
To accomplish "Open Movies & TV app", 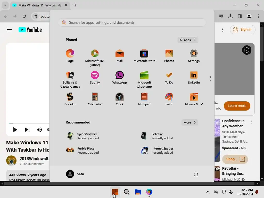I will [194, 99].
